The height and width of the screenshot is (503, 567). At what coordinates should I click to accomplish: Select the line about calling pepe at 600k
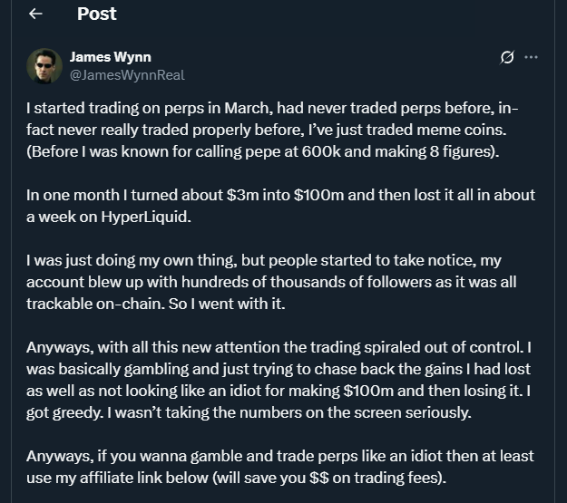[262, 151]
